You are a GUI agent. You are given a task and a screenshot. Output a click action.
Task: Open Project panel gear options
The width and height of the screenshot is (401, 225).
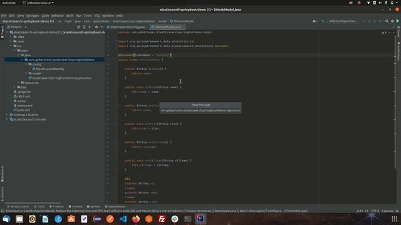[96, 27]
